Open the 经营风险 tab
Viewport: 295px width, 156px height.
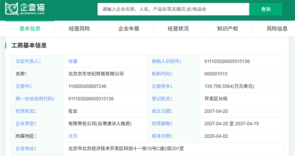point(79,29)
